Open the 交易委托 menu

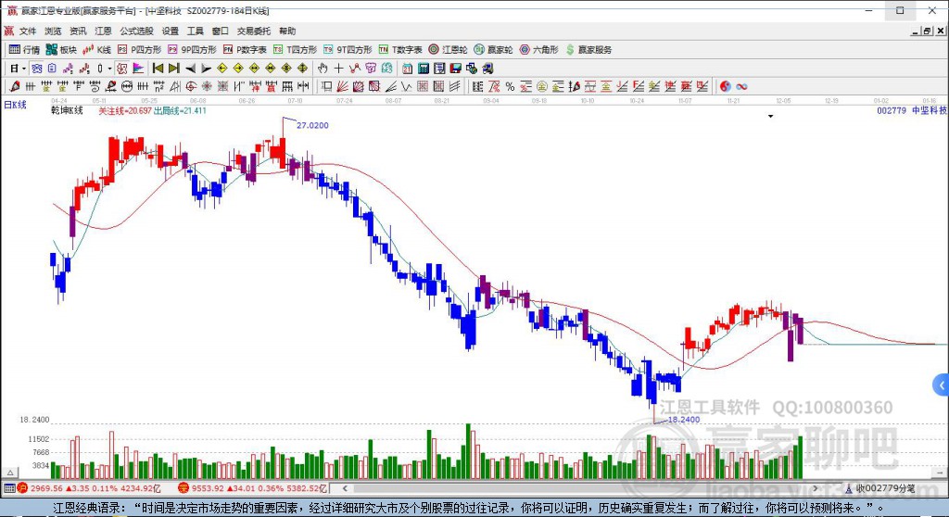point(254,31)
